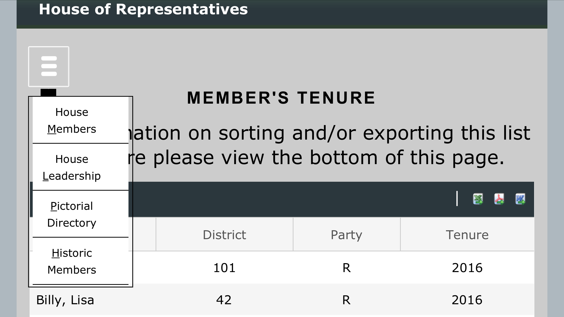
Task: Select tenure 2016 in Billy, Lisa row
Action: 467,300
